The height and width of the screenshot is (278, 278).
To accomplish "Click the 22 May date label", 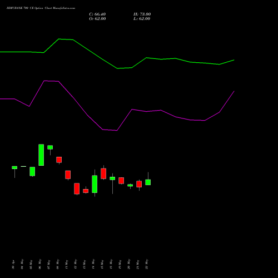I will [x=147, y=265].
